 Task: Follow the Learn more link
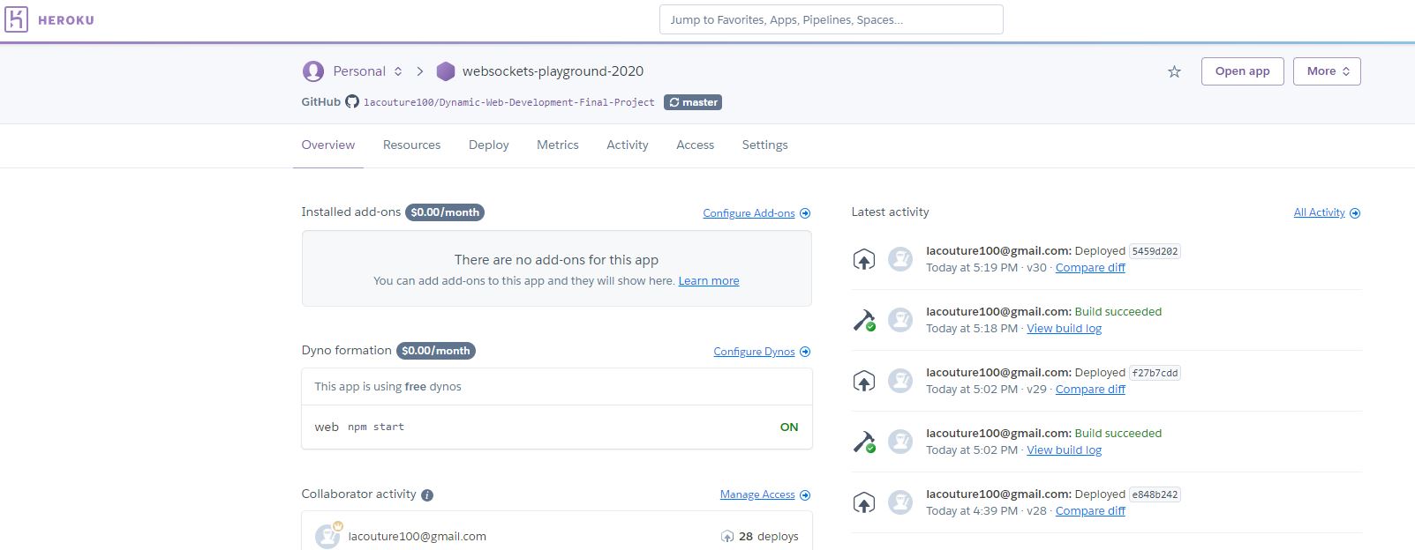[709, 281]
